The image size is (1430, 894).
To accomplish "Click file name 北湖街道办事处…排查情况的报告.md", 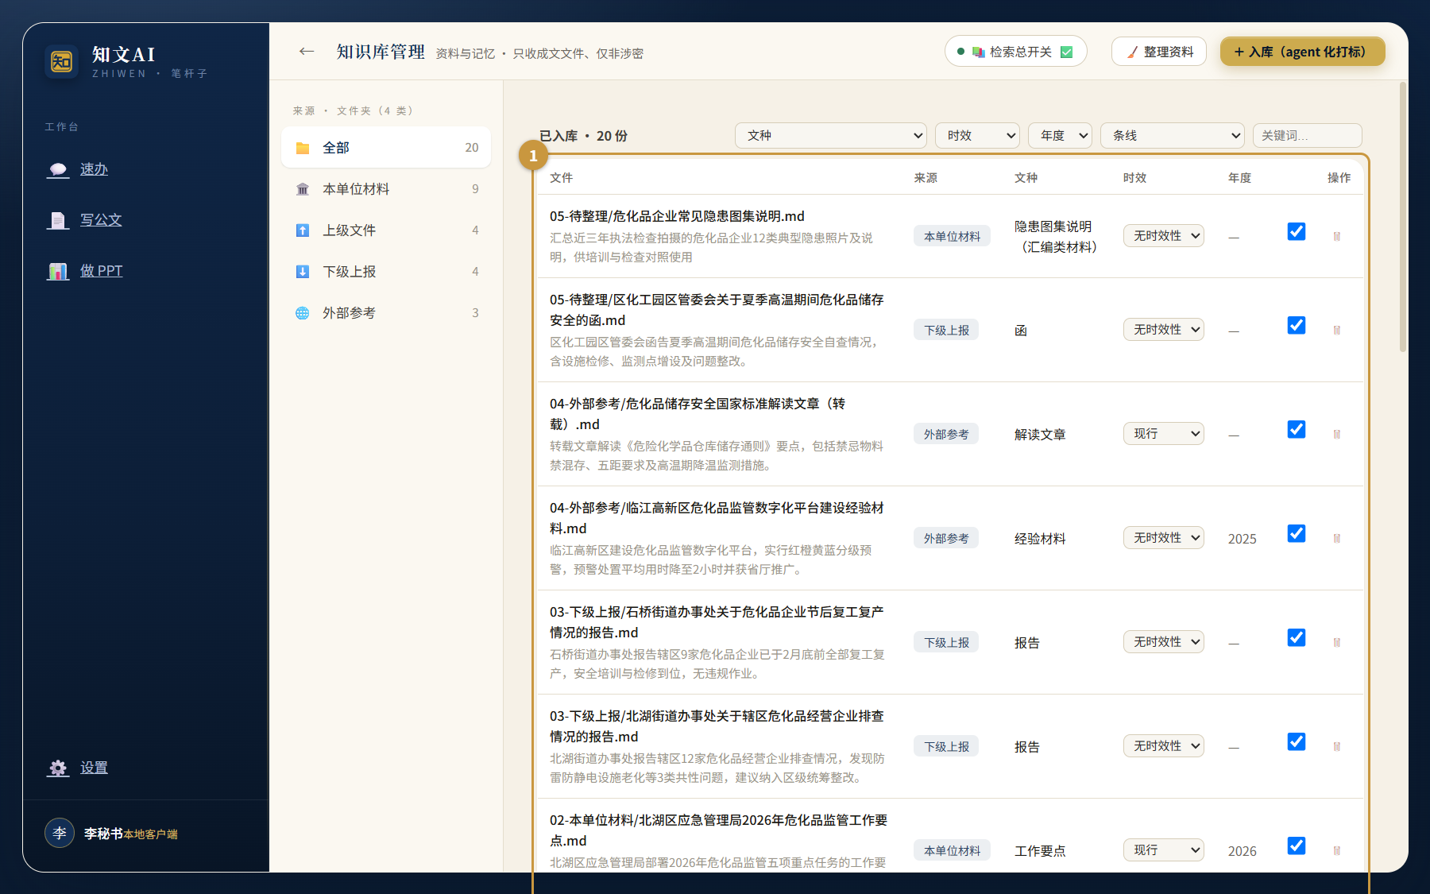I will 717,726.
